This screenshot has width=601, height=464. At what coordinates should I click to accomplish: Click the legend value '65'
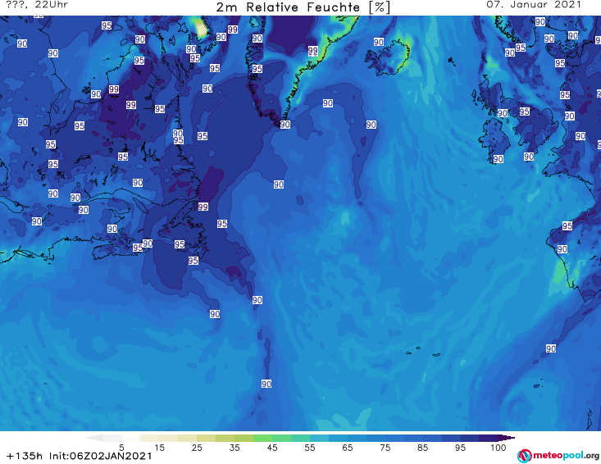click(x=348, y=448)
